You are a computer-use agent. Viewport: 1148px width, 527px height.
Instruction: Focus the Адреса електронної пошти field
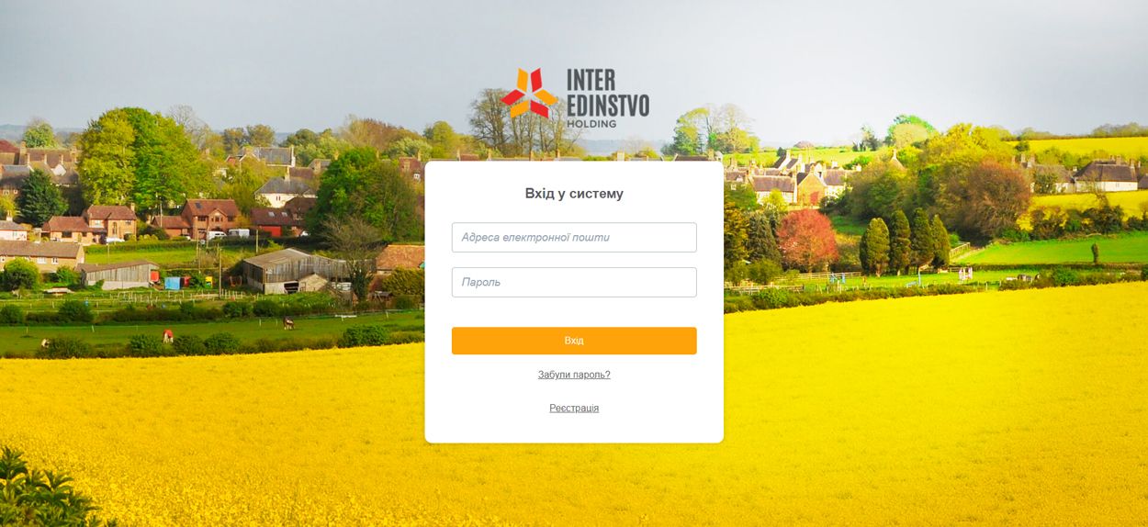574,237
